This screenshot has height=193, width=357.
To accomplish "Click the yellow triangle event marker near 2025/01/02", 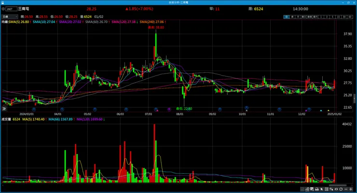I will pos(329,111).
